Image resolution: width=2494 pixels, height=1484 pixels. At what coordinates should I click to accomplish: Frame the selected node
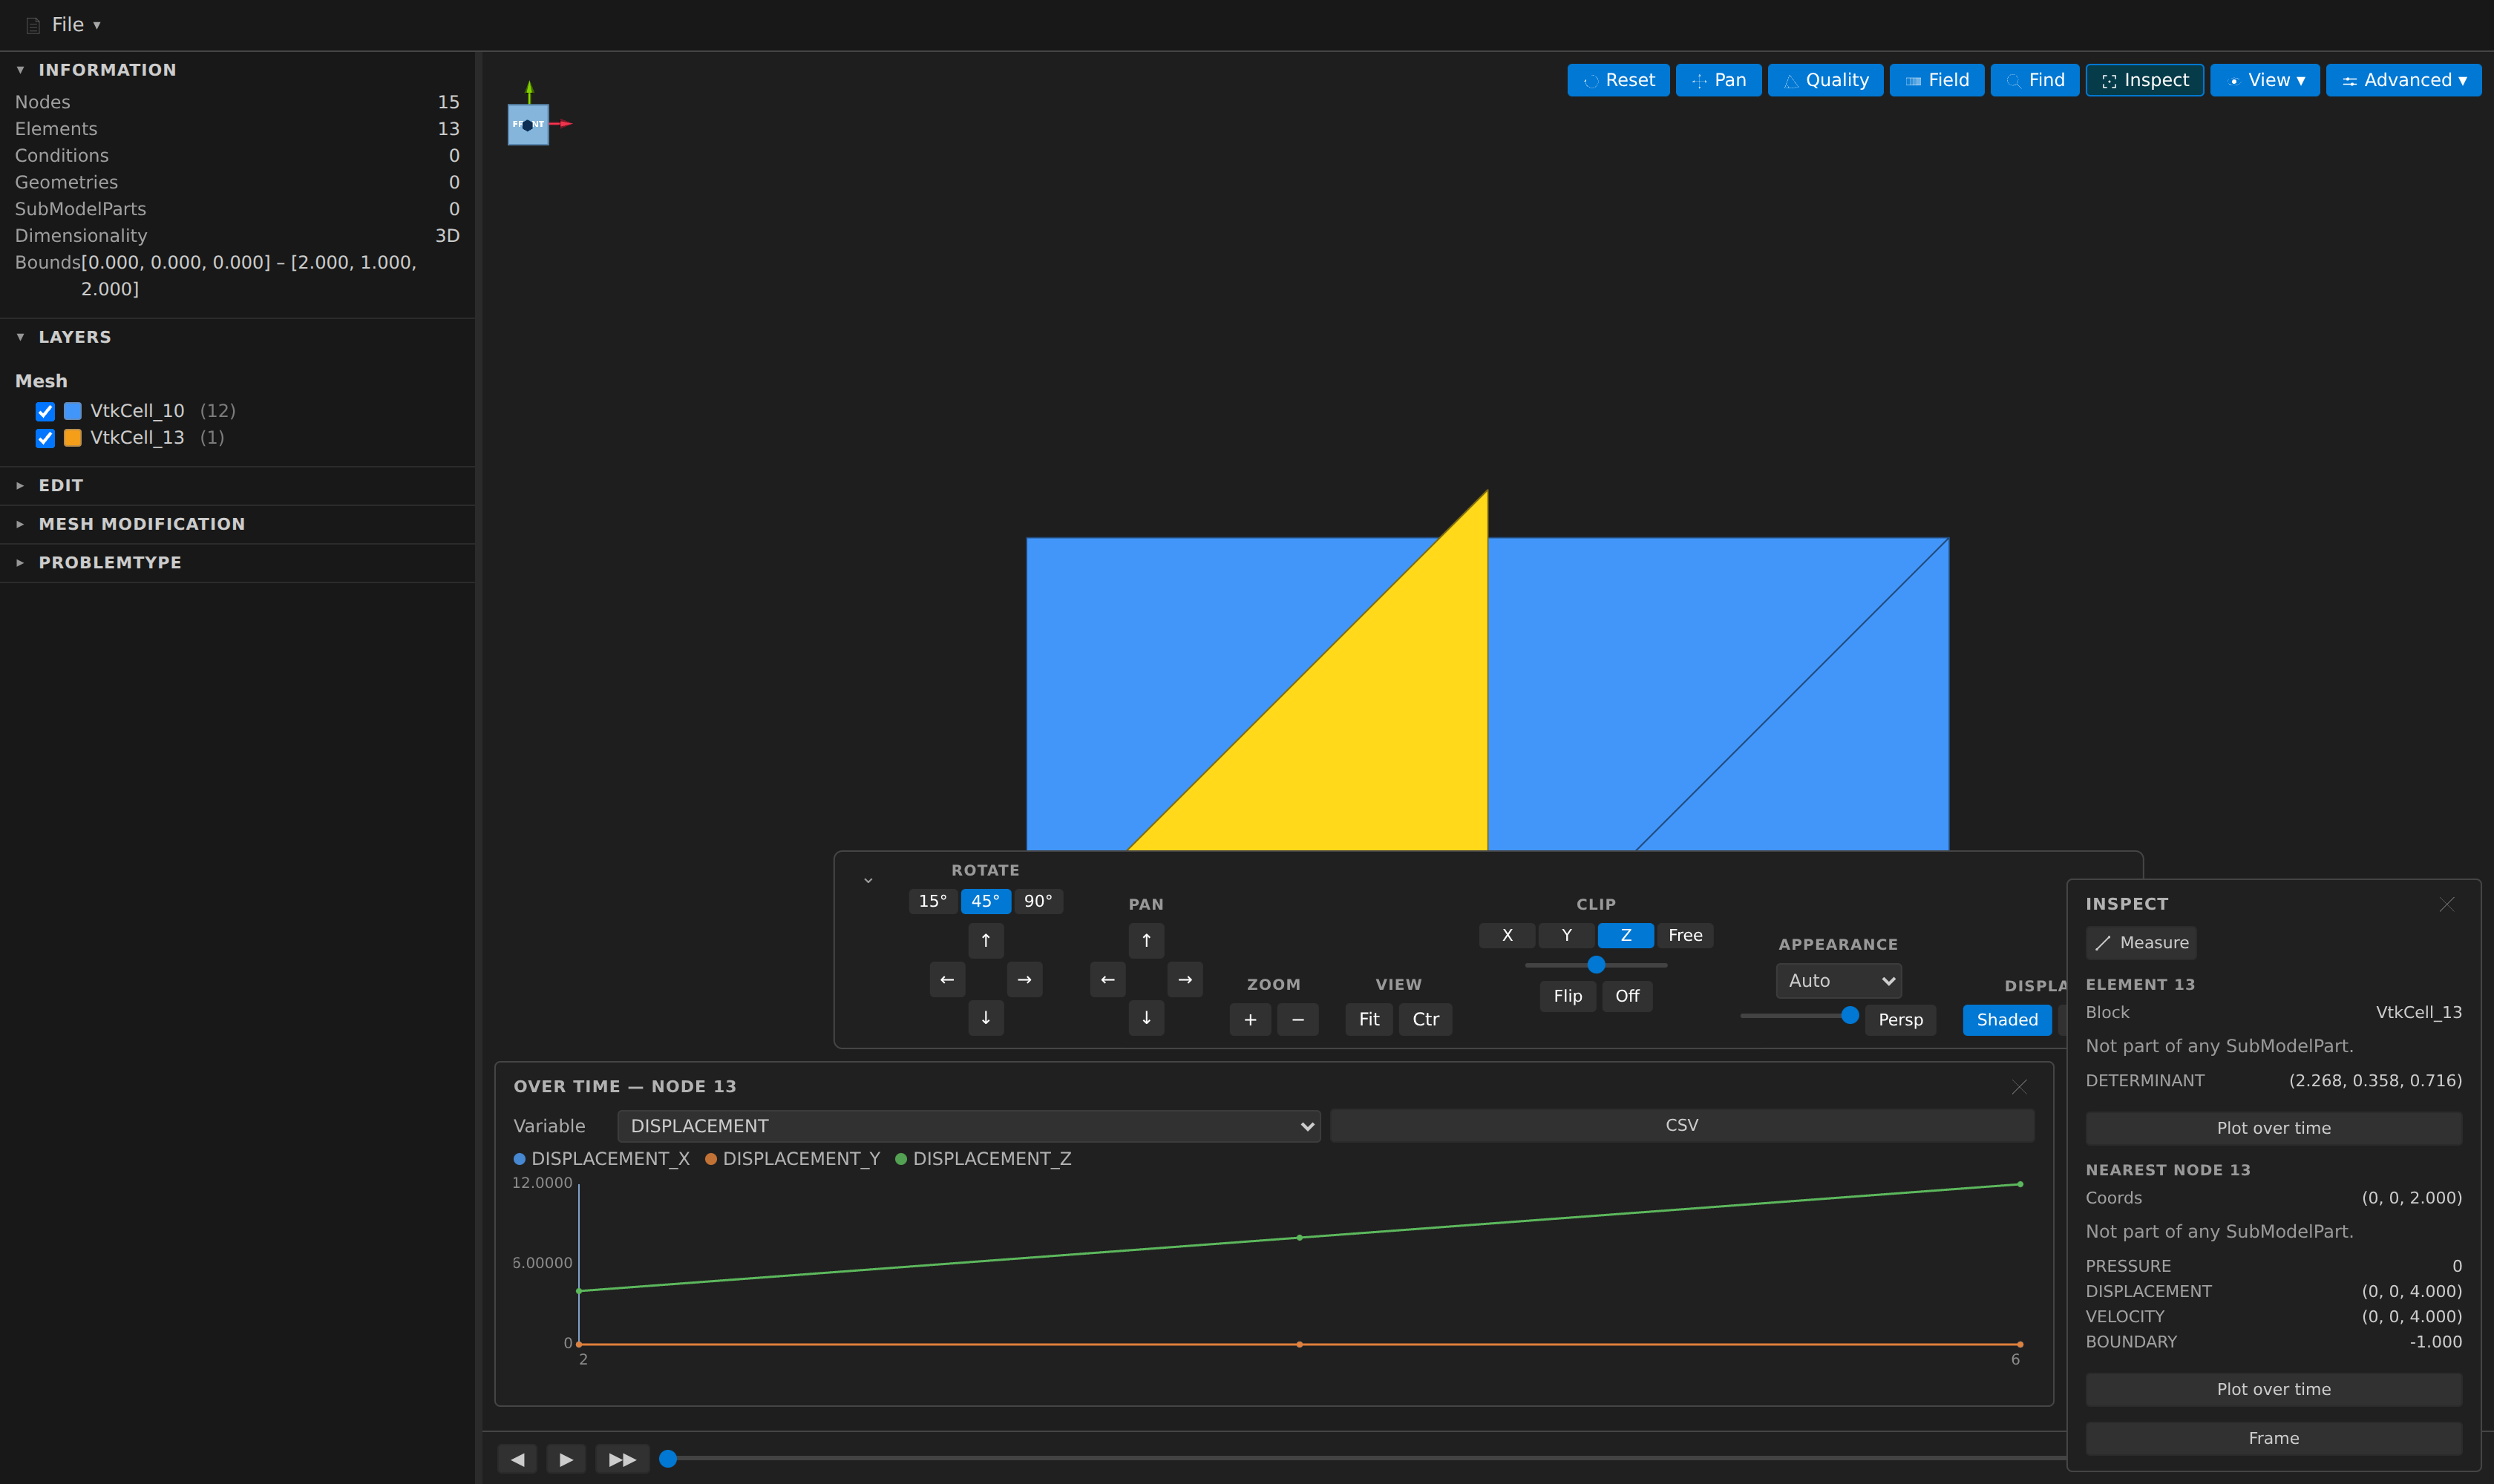(x=2273, y=1438)
